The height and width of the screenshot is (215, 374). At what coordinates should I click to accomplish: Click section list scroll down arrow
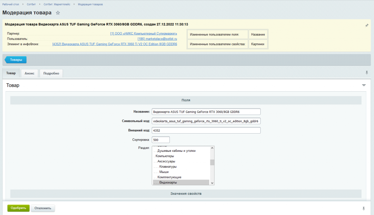click(x=212, y=183)
